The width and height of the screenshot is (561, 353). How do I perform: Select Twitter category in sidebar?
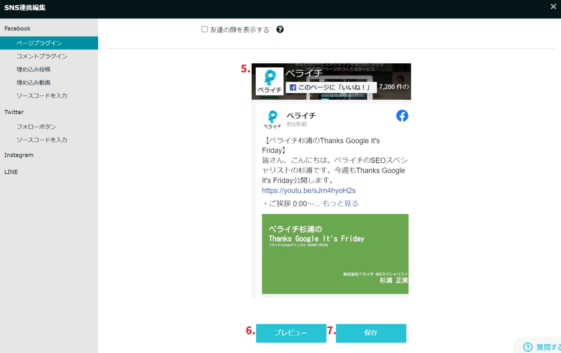pyautogui.click(x=14, y=112)
